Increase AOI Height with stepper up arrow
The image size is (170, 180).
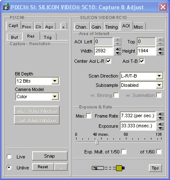tap(161, 49)
